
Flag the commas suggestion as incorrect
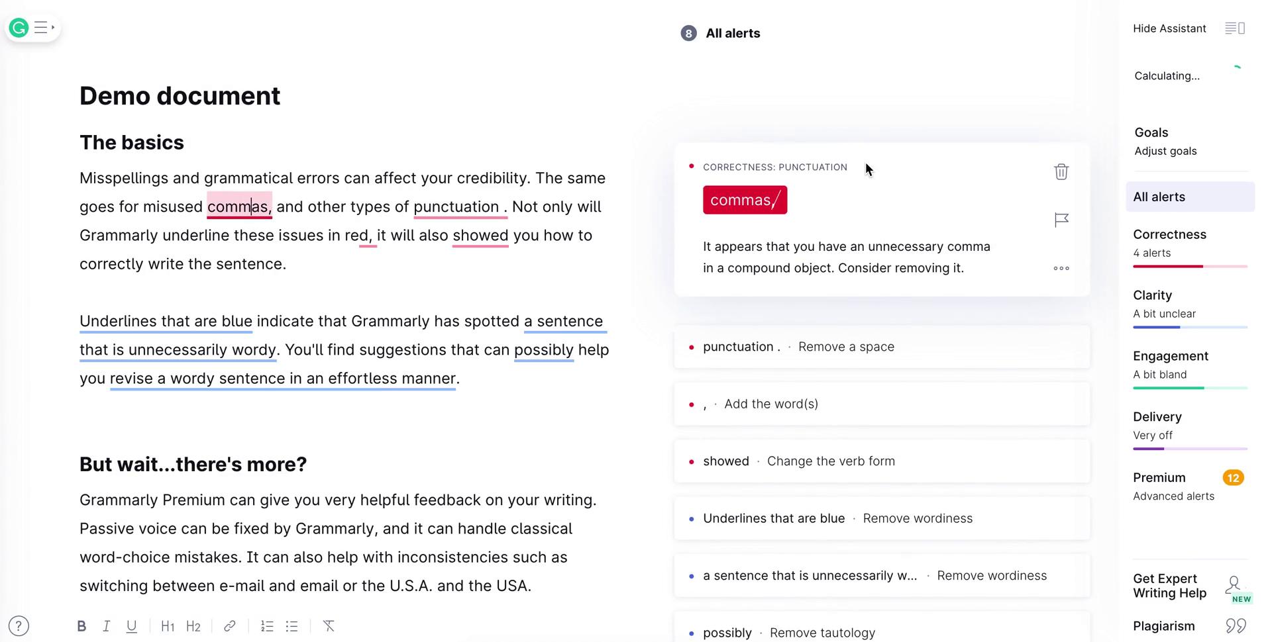click(x=1061, y=220)
